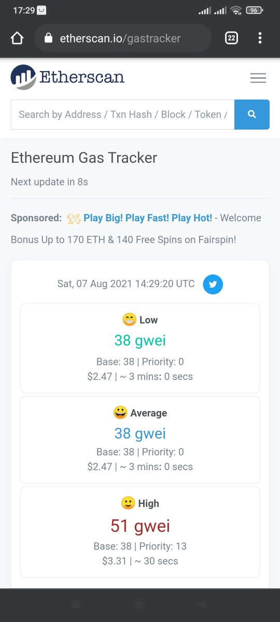Tap the browser home icon

17,38
